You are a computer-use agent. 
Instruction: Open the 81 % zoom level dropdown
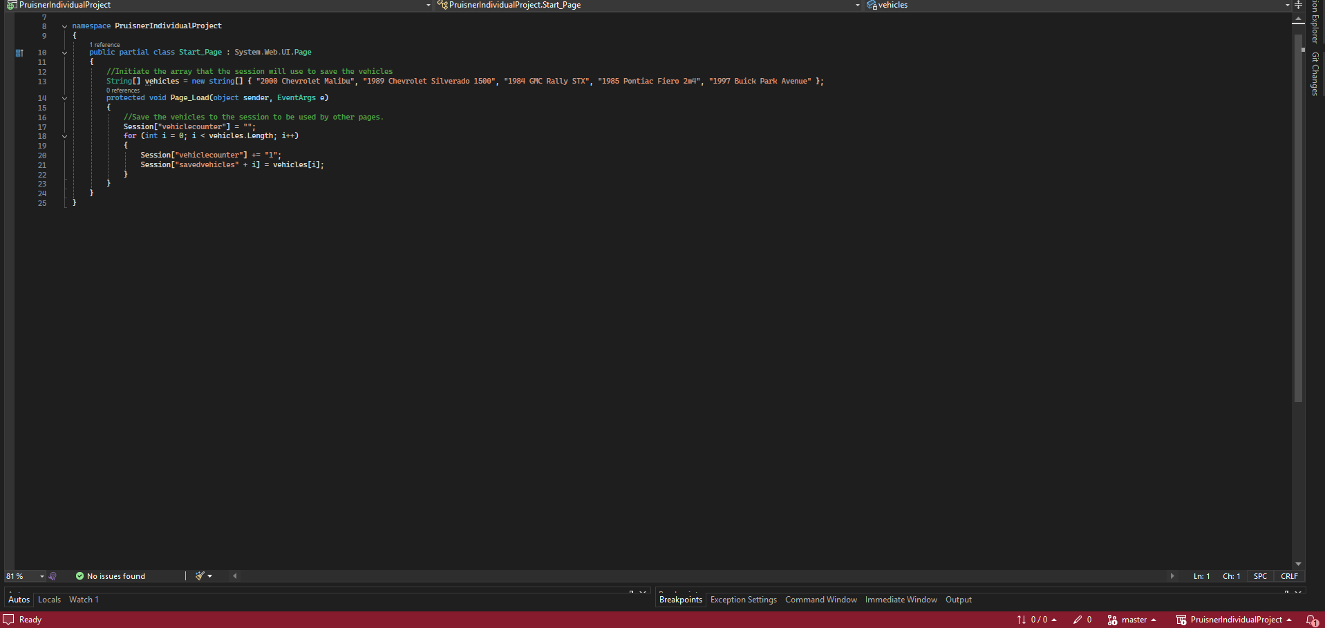click(x=25, y=576)
